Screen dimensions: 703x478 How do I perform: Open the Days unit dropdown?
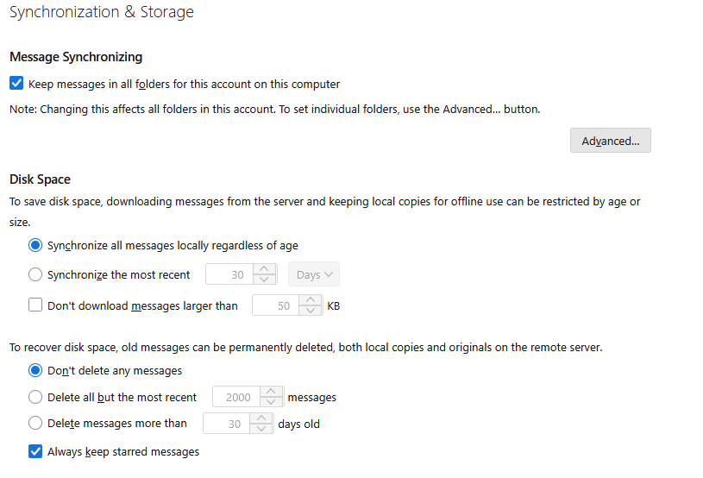313,274
